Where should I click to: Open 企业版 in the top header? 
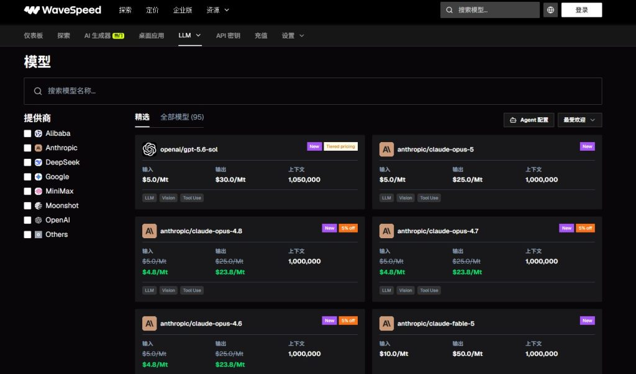(183, 10)
